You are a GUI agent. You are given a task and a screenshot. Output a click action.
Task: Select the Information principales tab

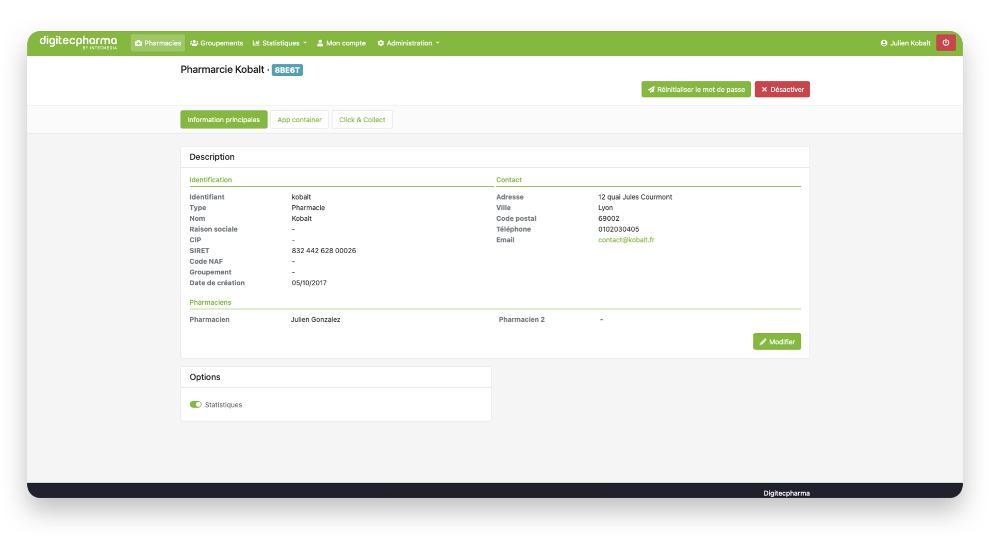pyautogui.click(x=223, y=120)
